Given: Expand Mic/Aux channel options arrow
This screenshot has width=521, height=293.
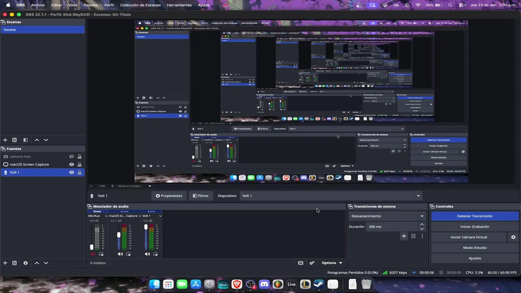Looking at the screenshot, I should coord(106,216).
